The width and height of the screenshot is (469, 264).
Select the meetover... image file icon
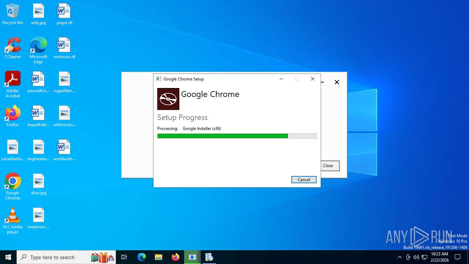[39, 219]
